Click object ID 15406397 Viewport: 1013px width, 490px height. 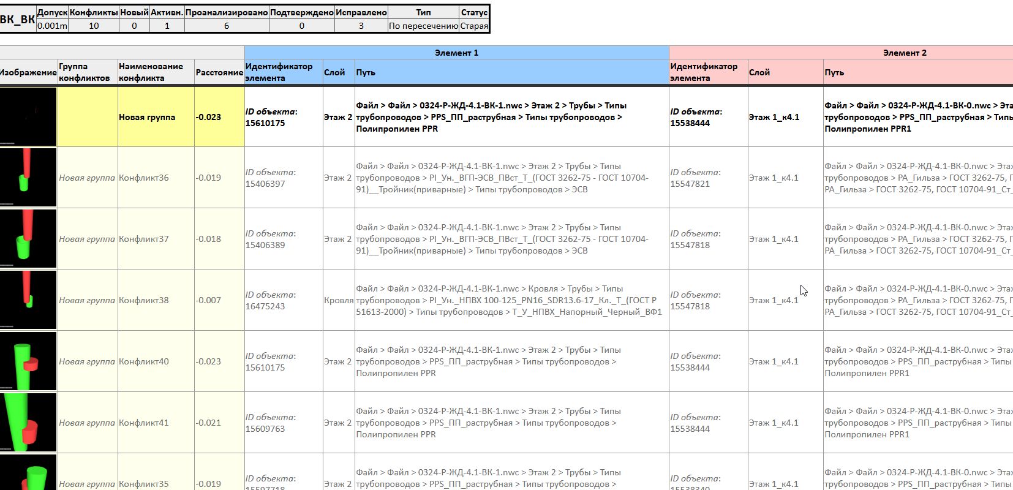[x=265, y=184]
